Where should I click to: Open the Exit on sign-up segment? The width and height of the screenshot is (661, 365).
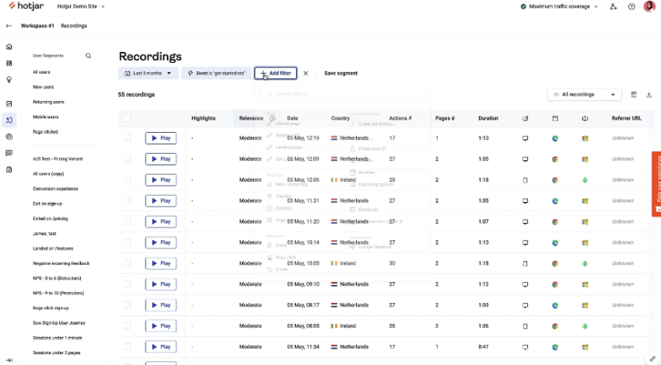tap(47, 203)
